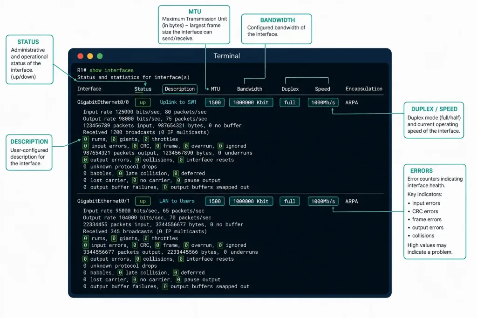Click the 'Output rate 104000 bits/sec' line

[147, 218]
